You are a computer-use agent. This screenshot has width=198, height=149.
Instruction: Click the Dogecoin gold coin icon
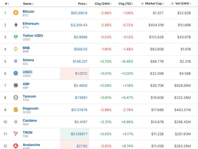[x=16, y=110]
